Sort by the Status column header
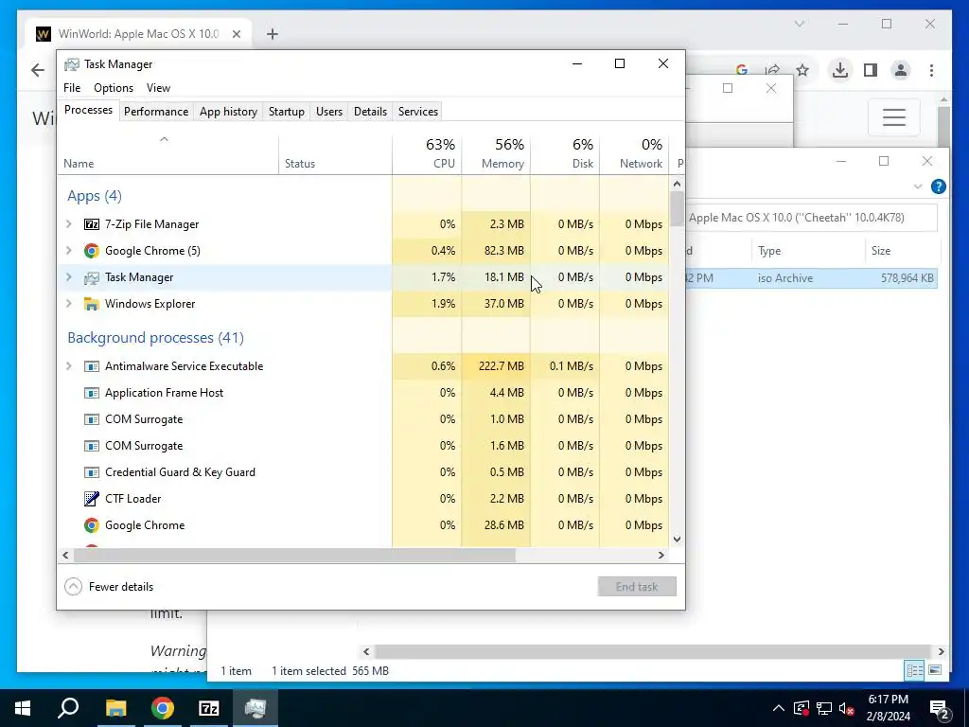 point(336,153)
